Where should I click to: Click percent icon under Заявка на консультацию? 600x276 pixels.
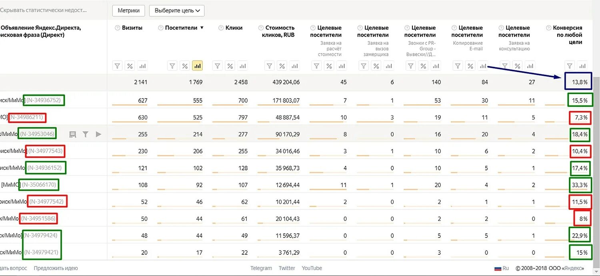tap(518, 66)
